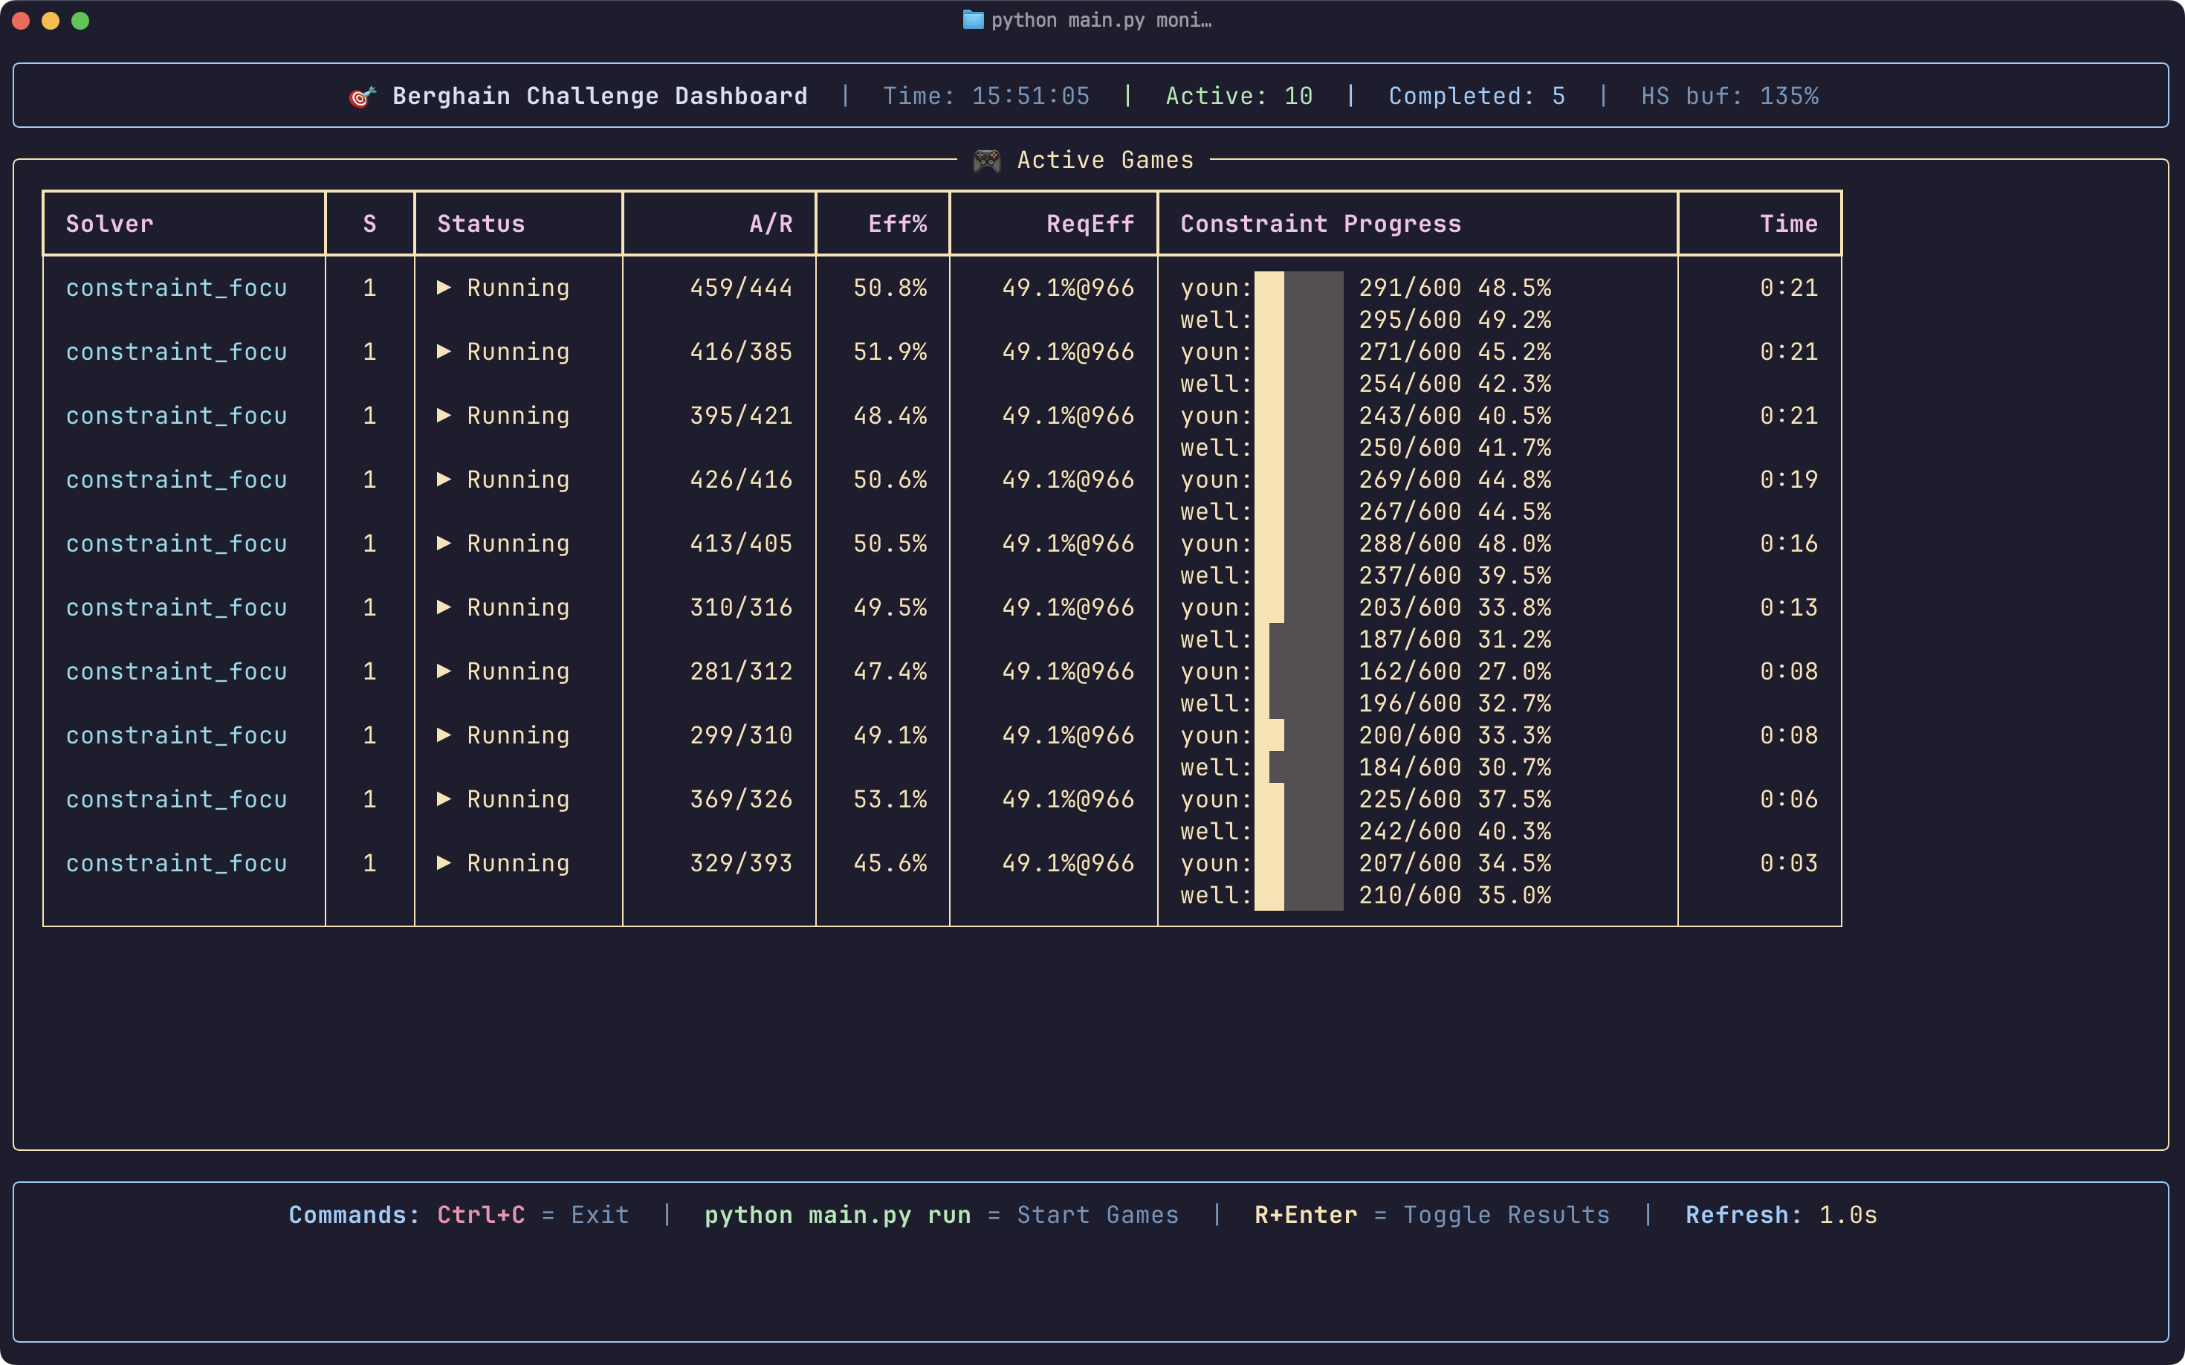Click the running arrow icon in the 369/326 row
This screenshot has width=2185, height=1365.
click(444, 800)
